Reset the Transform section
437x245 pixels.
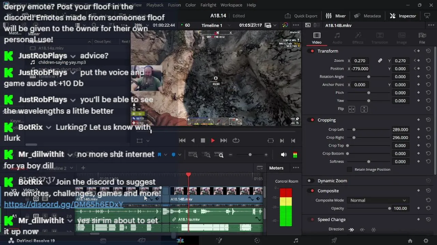[428, 51]
